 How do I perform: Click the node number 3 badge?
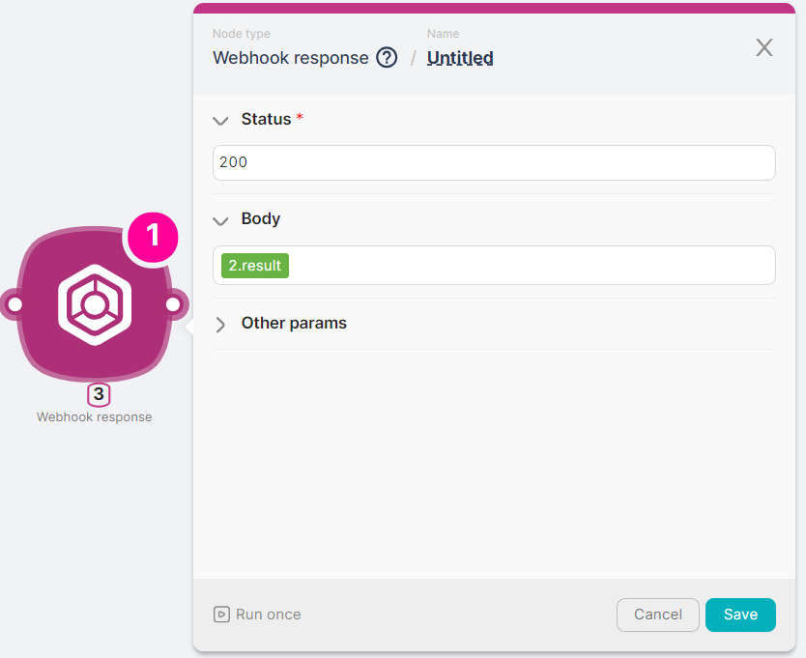click(99, 395)
